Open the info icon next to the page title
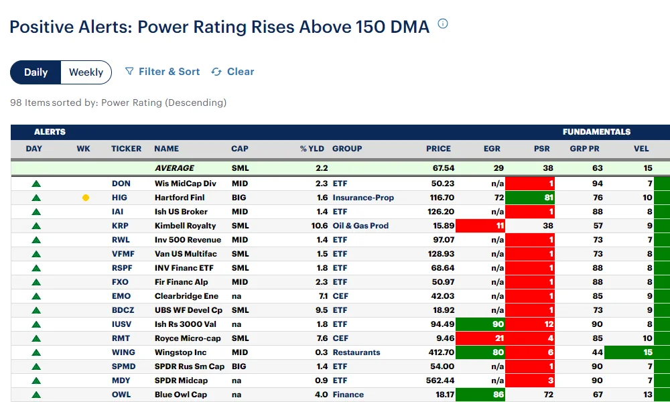Viewport: 670px width, 402px height. pos(443,24)
